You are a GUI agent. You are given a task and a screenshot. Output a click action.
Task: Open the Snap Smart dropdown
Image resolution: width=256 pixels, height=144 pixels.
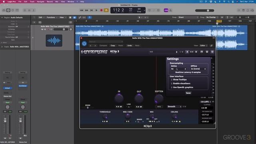[x=188, y=17]
